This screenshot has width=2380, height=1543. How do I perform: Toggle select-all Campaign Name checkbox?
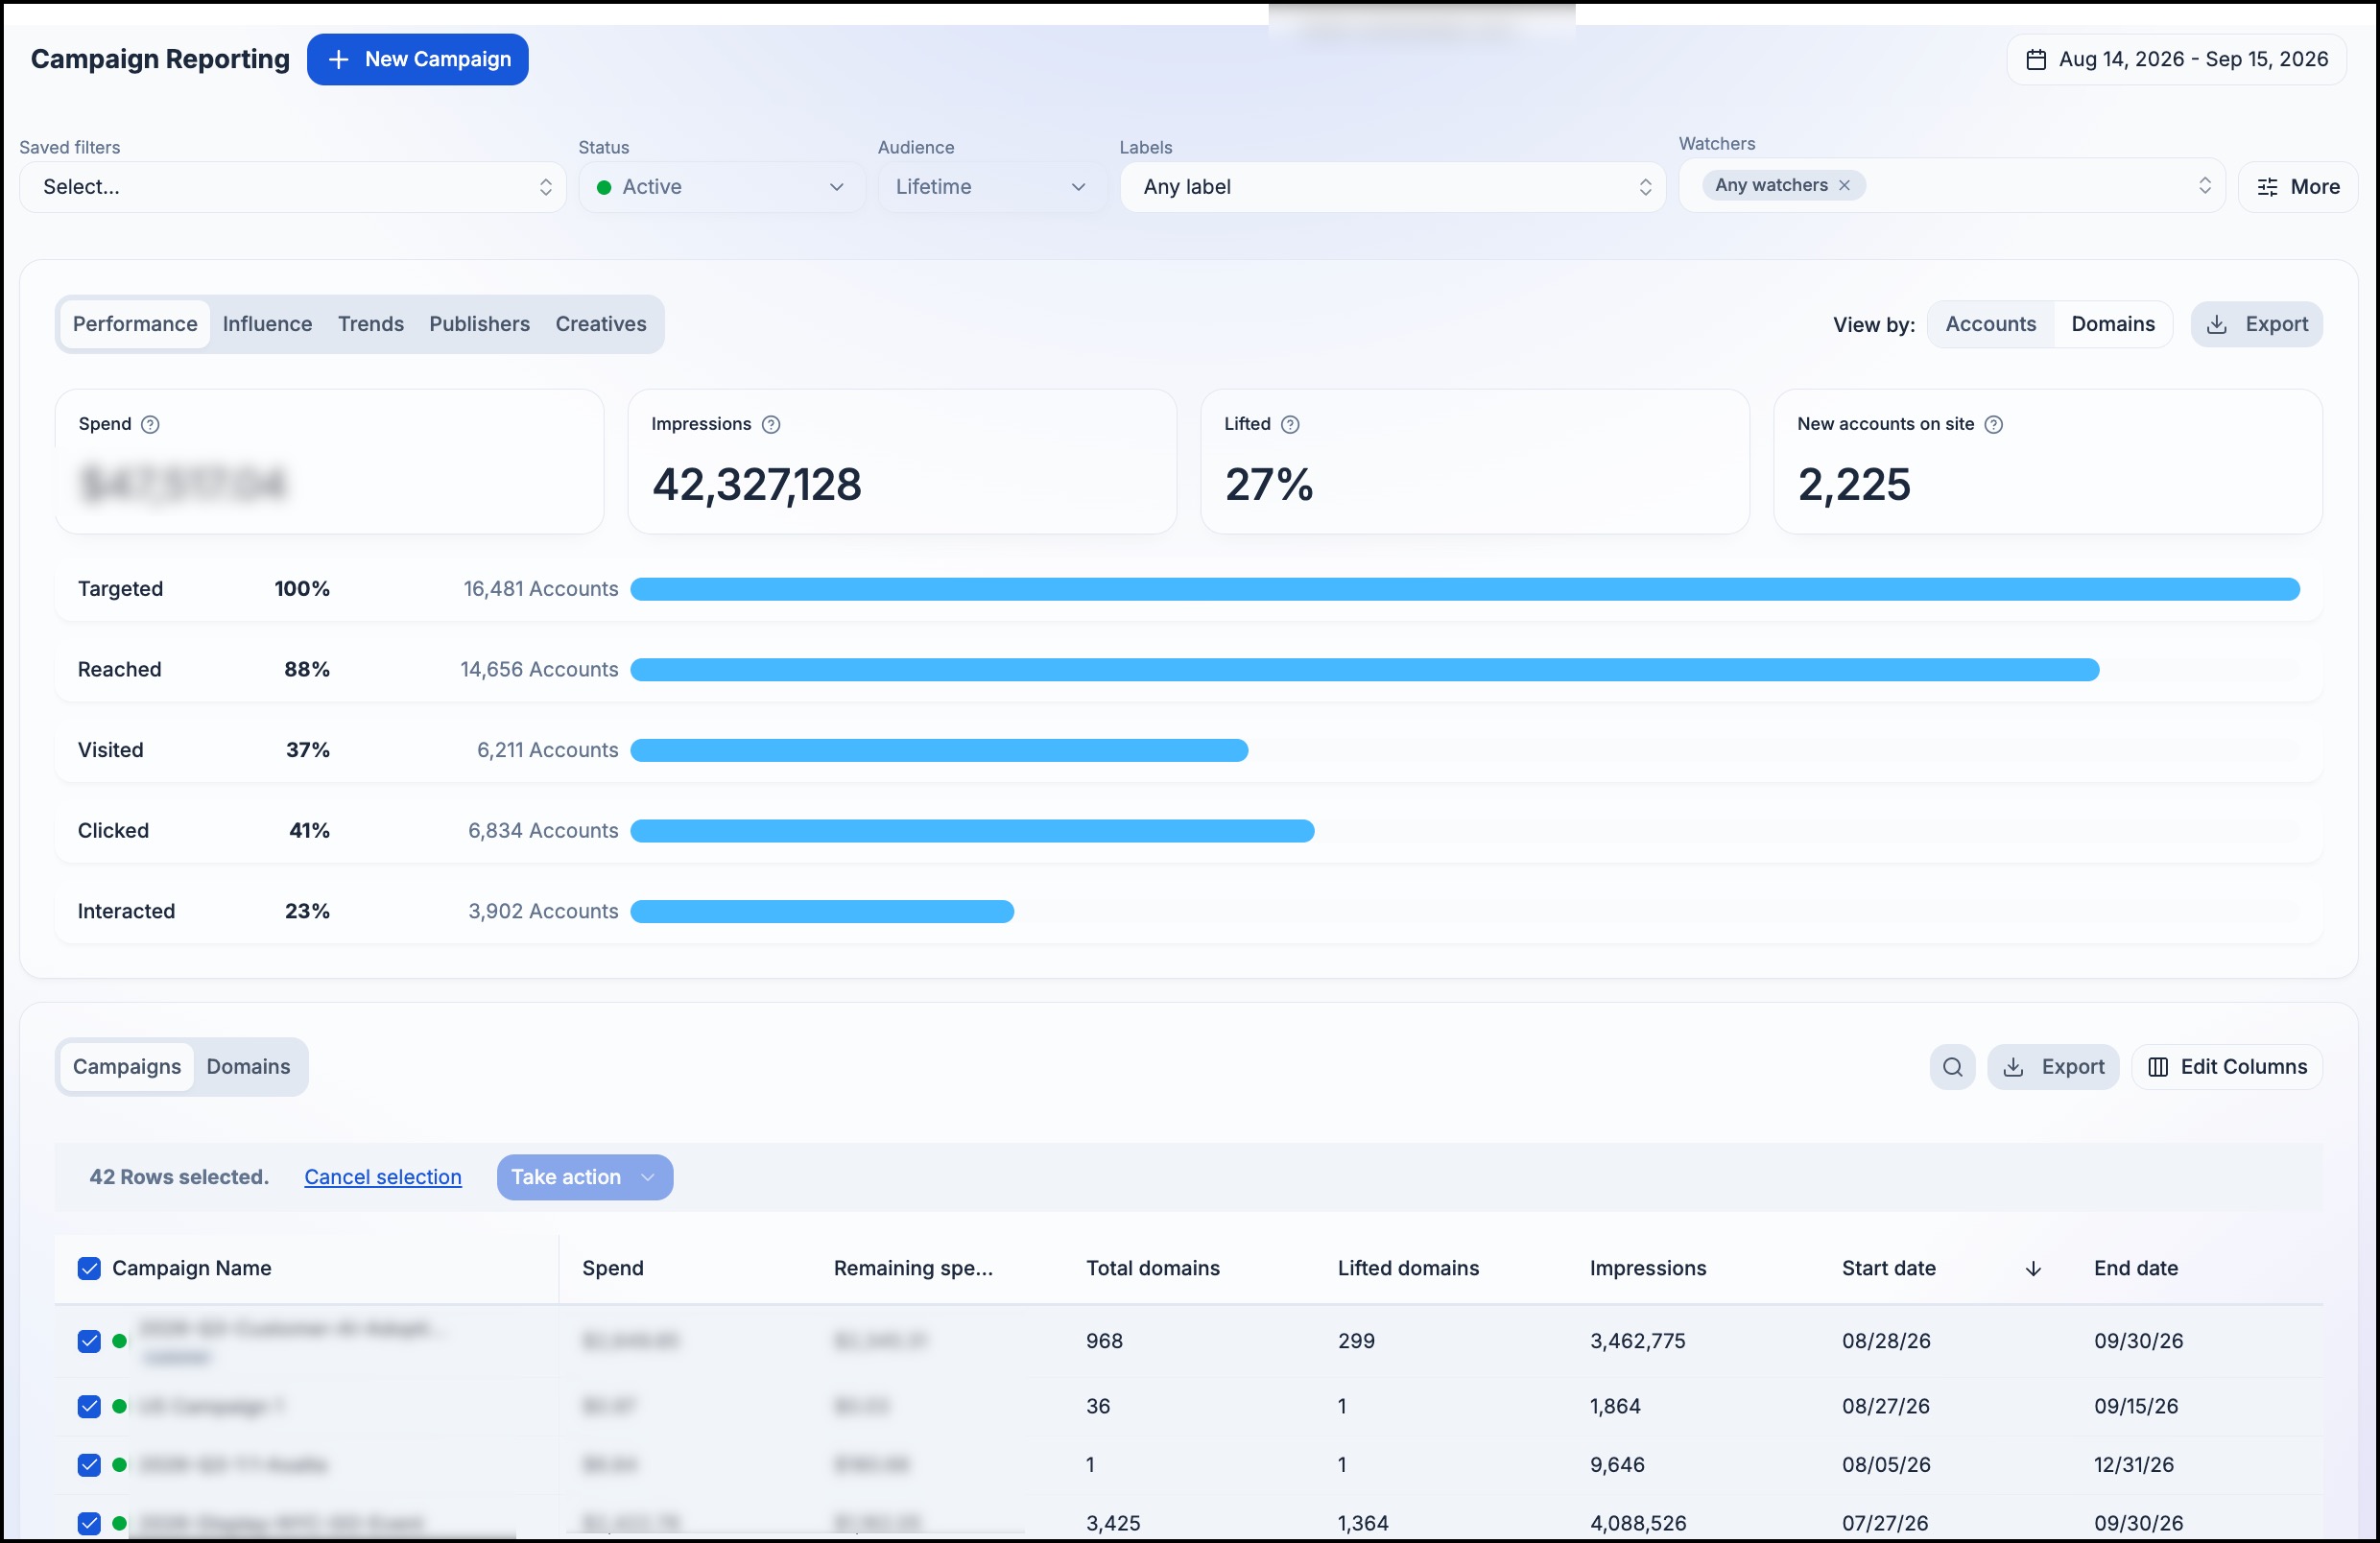[x=89, y=1268]
